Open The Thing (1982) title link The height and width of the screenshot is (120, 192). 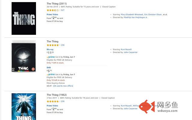click(57, 95)
